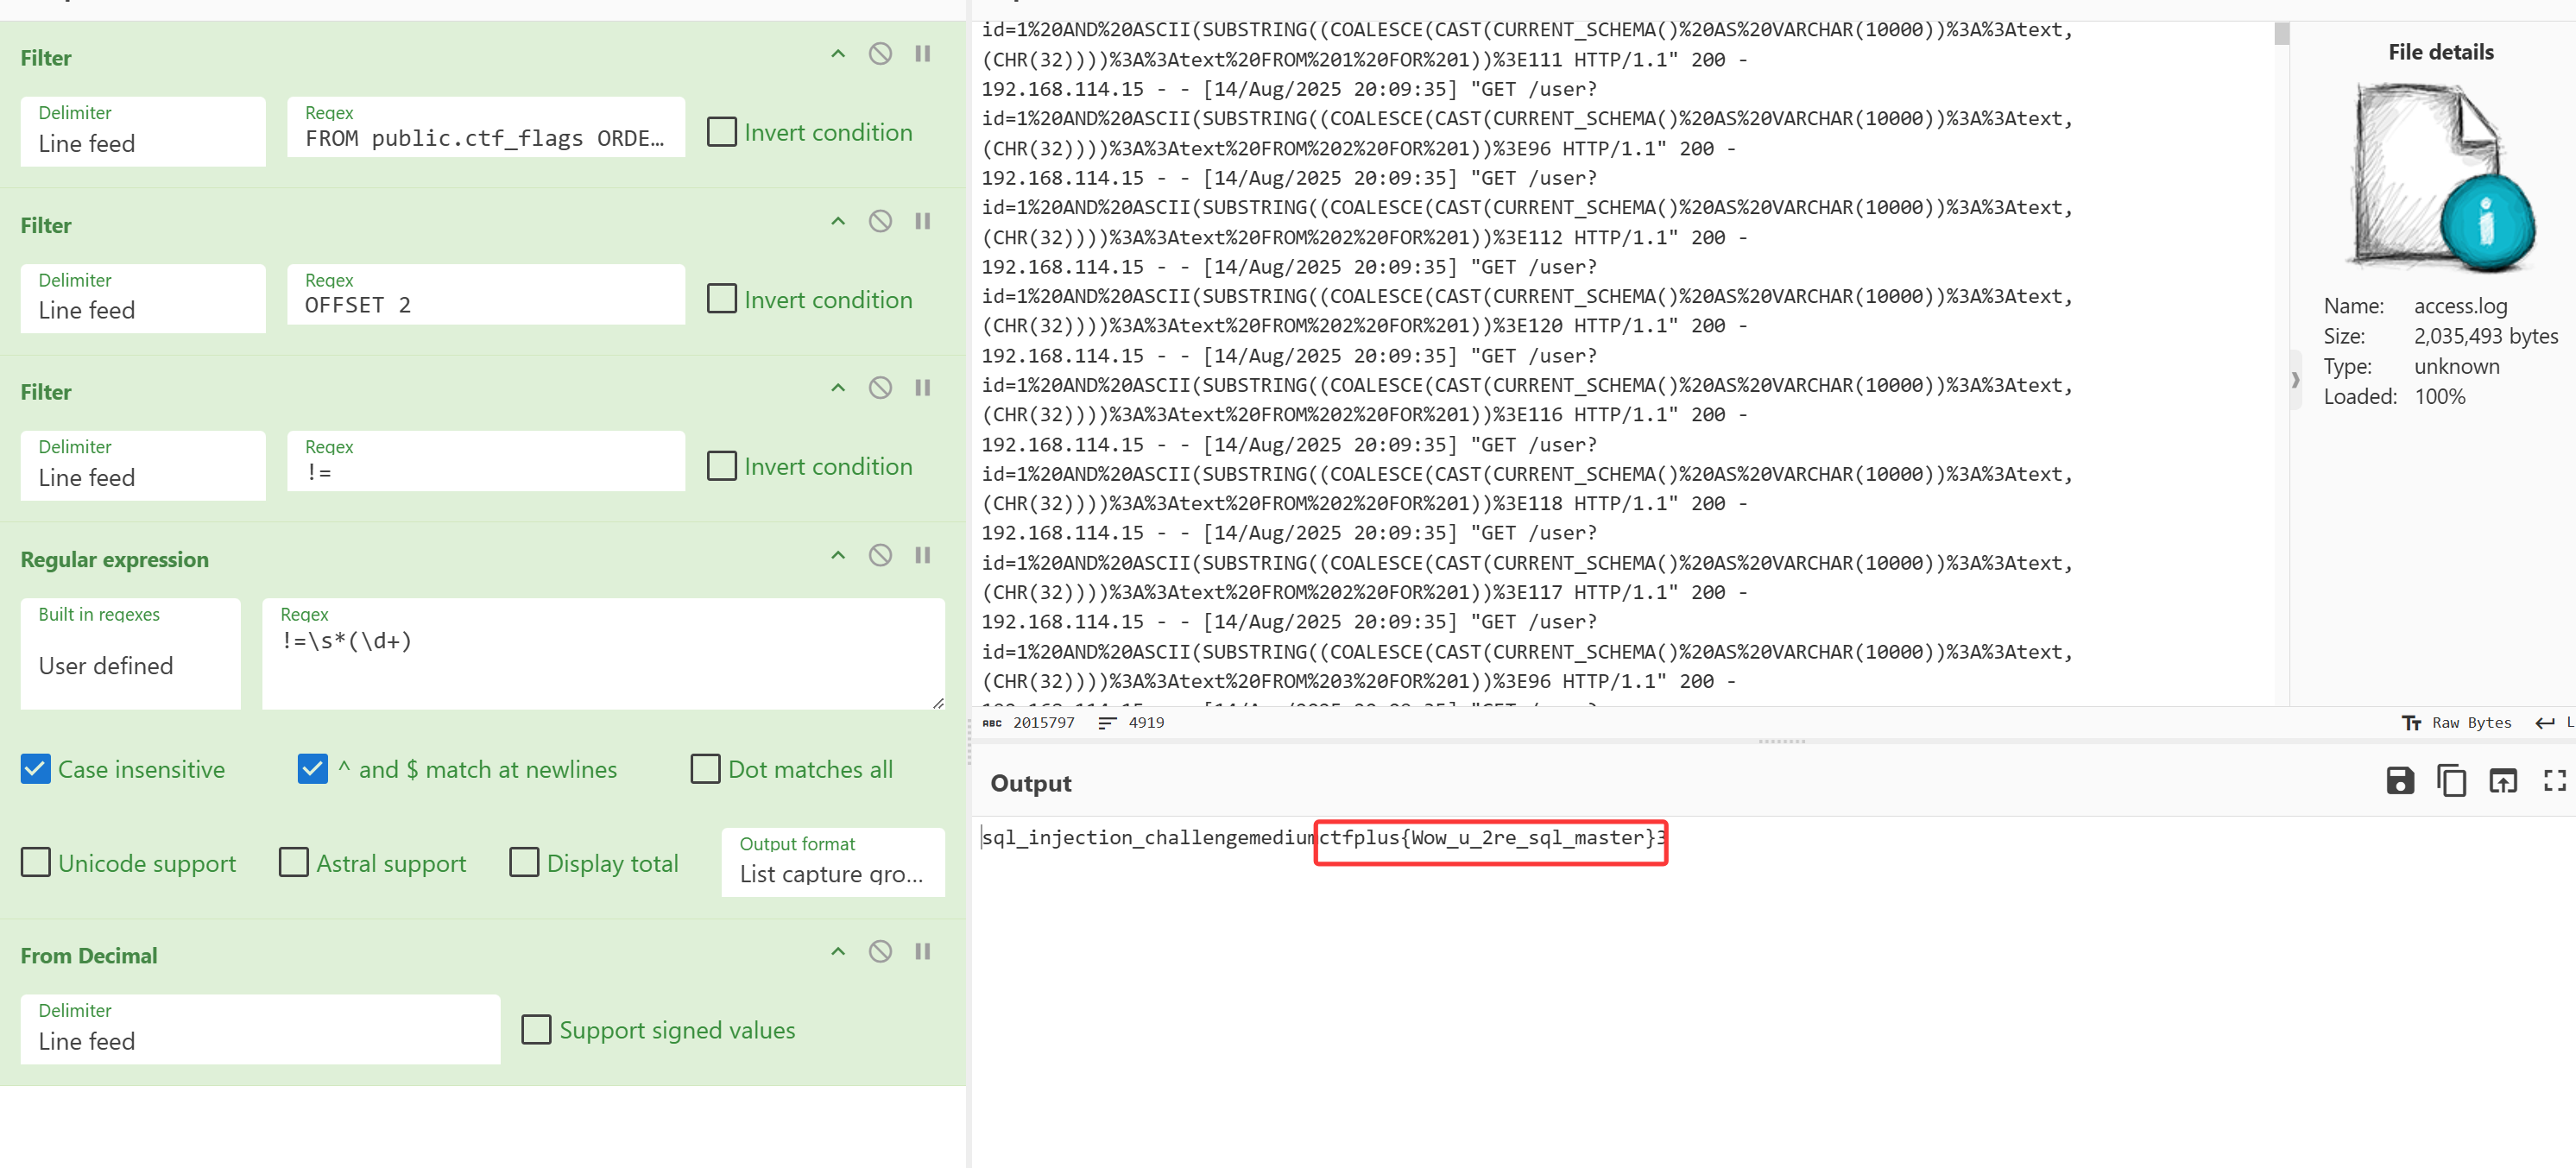The image size is (2576, 1168).
Task: Collapse the File details side panel
Action: (2295, 380)
